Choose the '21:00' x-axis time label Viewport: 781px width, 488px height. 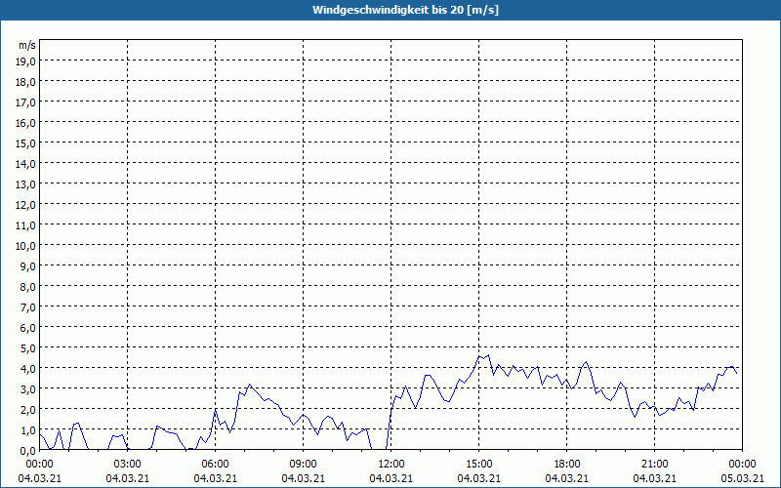point(654,465)
